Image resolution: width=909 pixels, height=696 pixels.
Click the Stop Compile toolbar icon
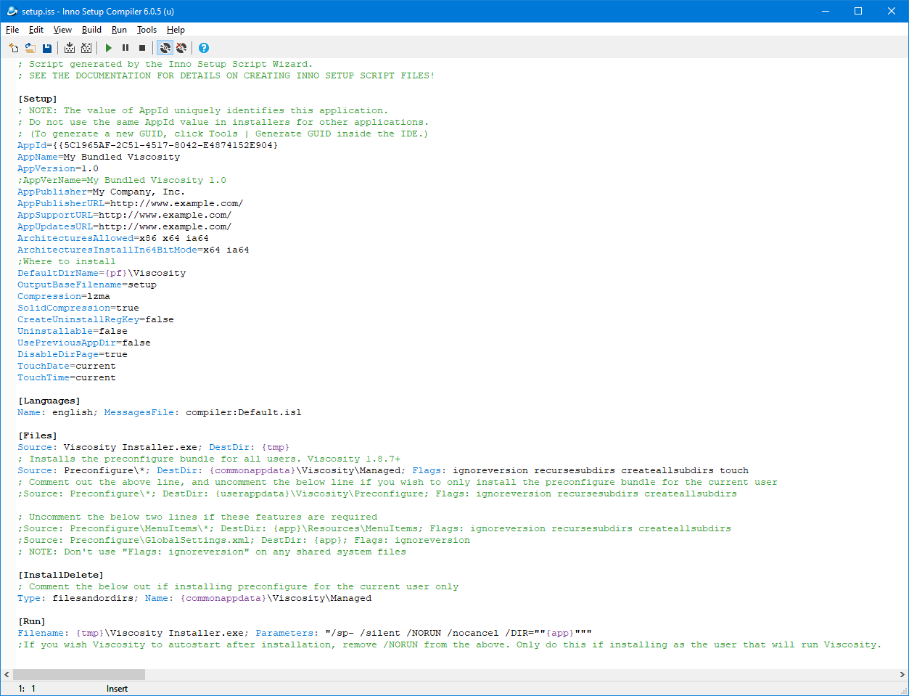click(86, 48)
